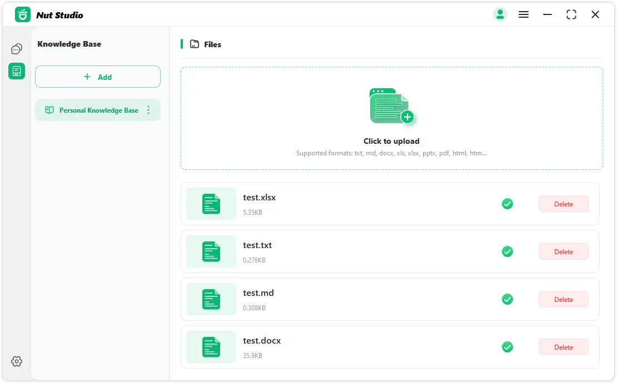Click the user account avatar icon
The width and height of the screenshot is (617, 383).
(x=500, y=14)
